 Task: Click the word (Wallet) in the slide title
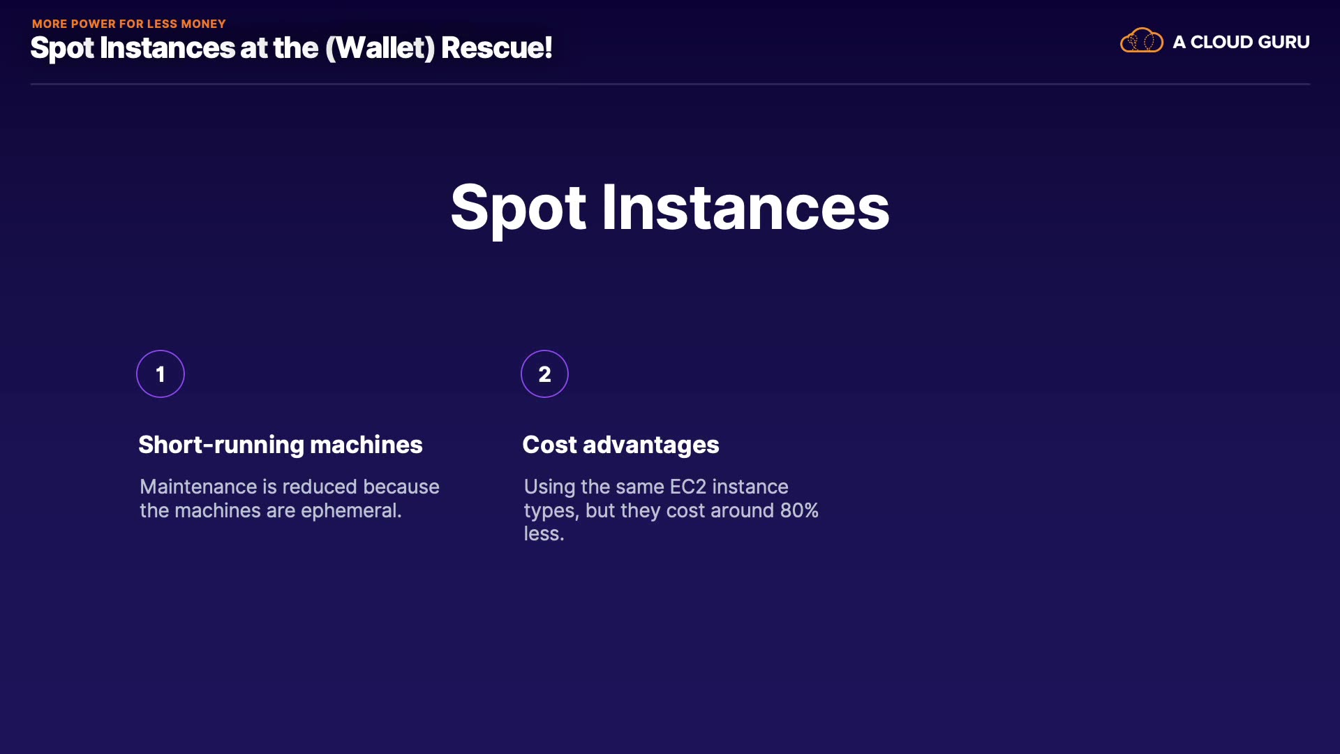[380, 47]
